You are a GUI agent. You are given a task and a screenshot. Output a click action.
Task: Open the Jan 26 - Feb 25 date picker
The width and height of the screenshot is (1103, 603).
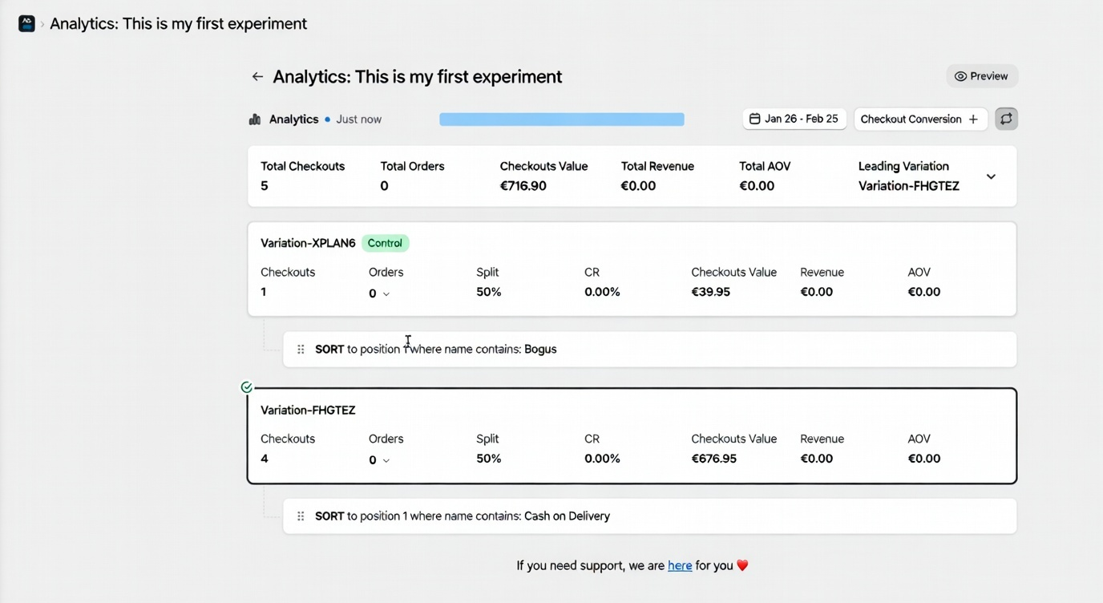tap(794, 119)
